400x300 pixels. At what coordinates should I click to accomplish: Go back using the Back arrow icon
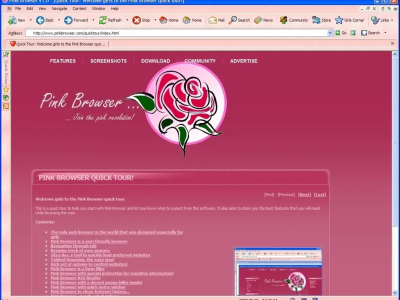coord(40,20)
